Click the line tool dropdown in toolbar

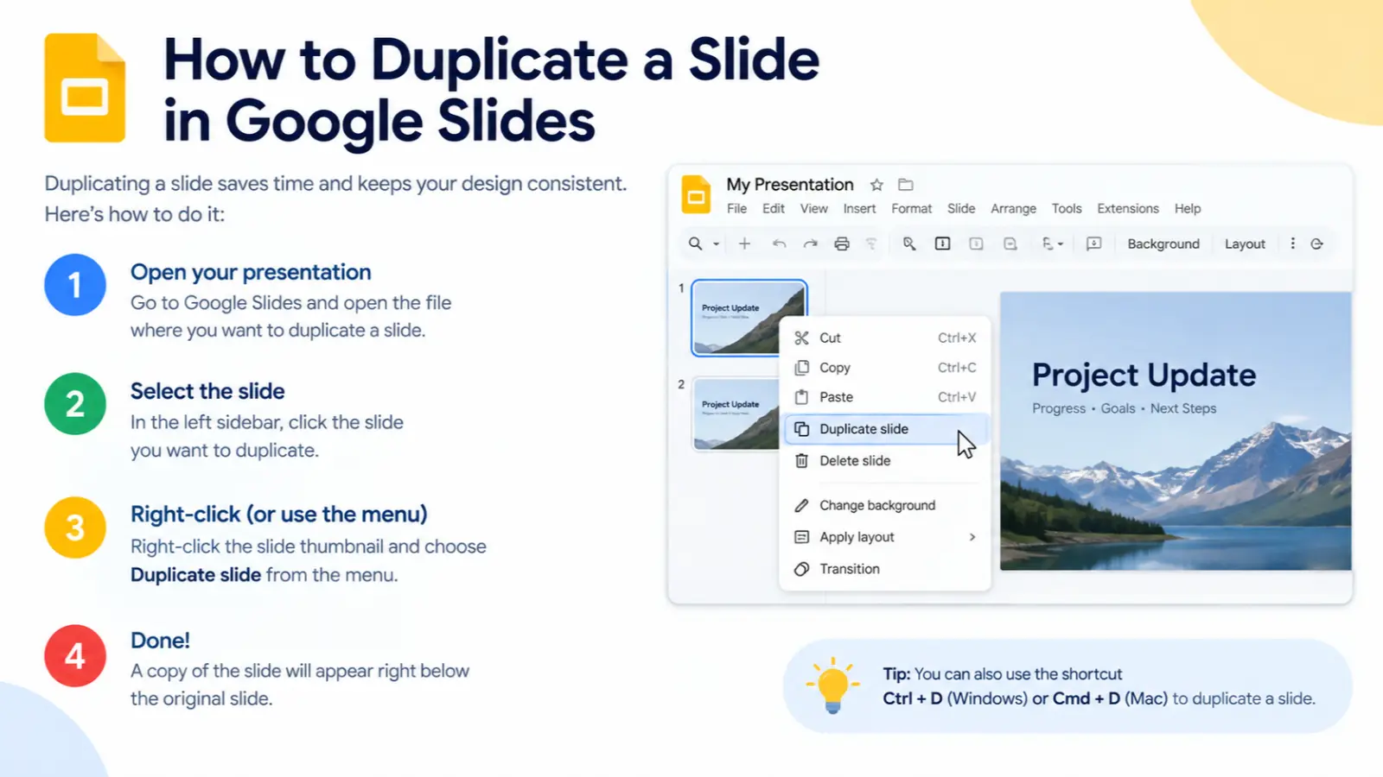tap(1052, 244)
